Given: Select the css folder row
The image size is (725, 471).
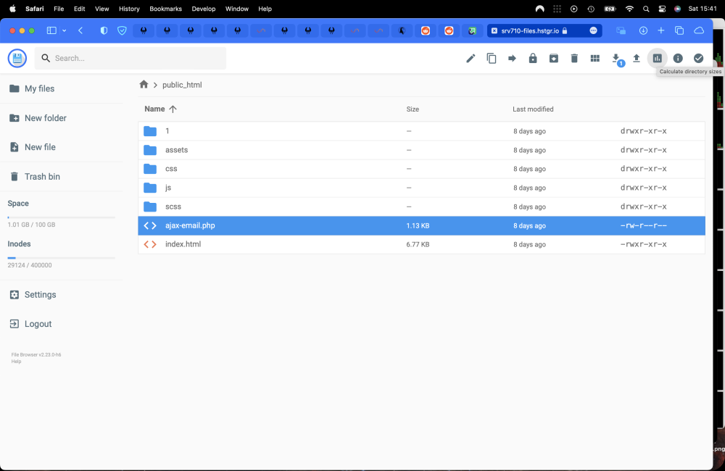Looking at the screenshot, I should 421,169.
